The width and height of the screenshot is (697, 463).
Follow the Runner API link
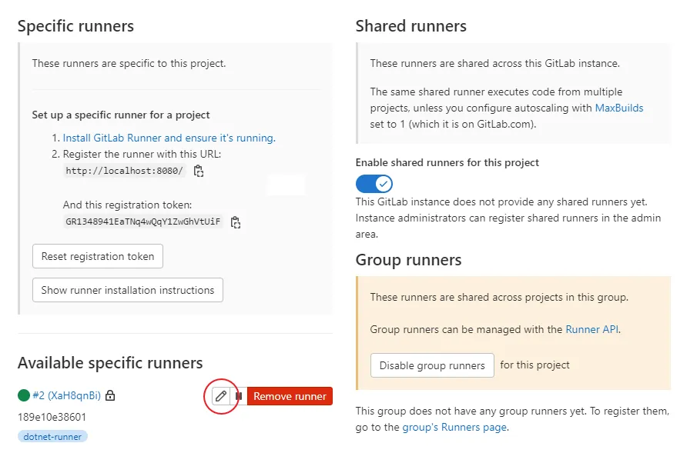pos(591,329)
